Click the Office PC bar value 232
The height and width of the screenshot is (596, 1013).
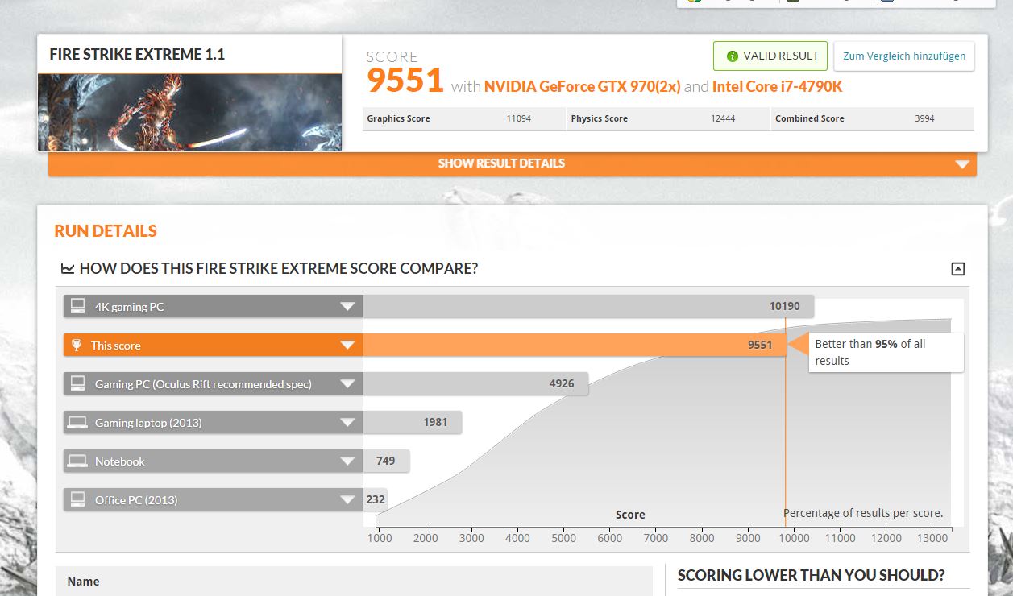[376, 500]
